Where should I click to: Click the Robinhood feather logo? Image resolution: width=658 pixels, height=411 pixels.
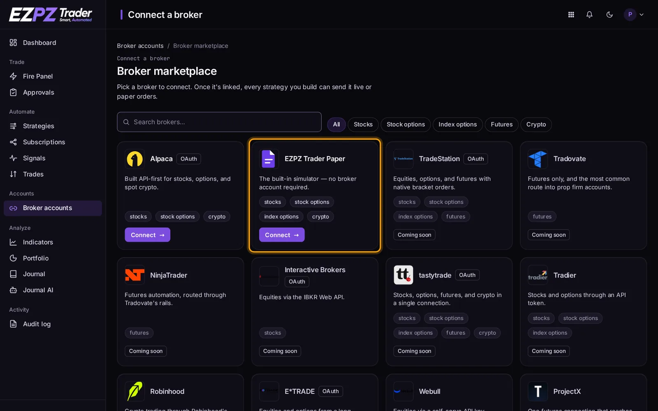click(x=134, y=391)
